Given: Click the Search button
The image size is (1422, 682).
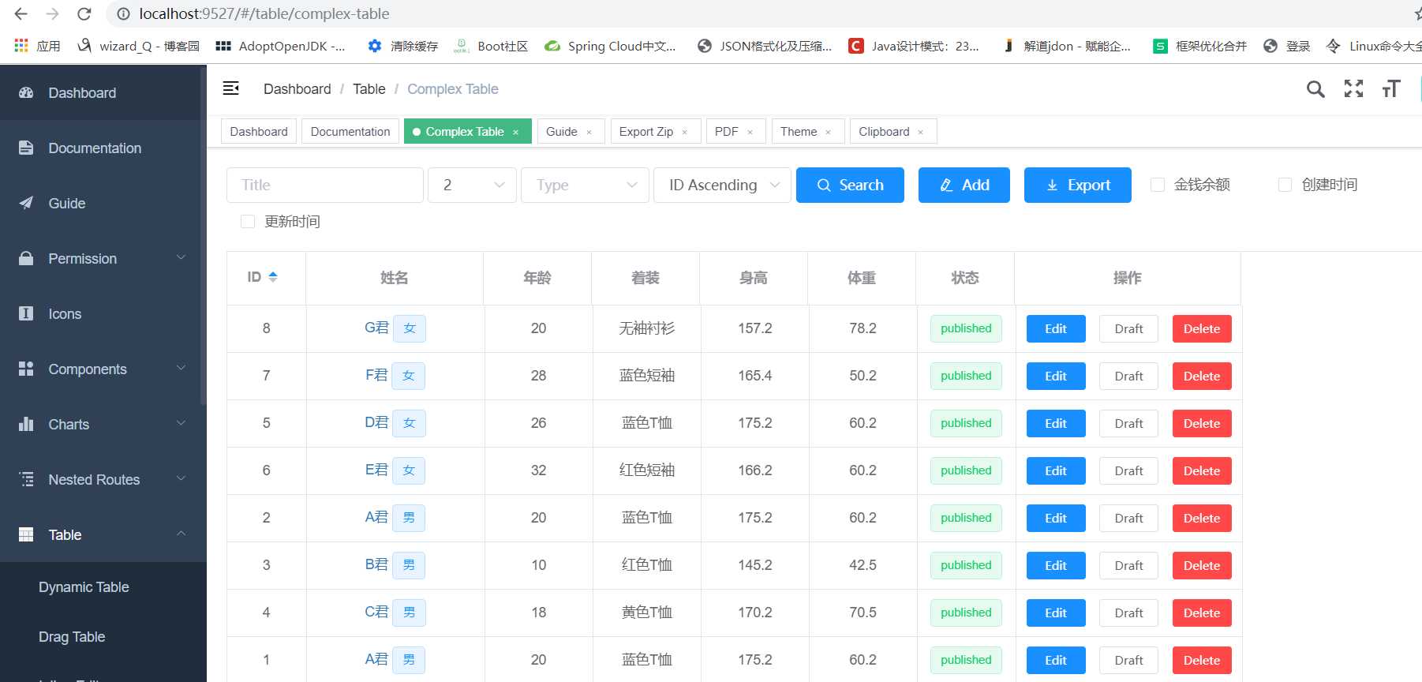Looking at the screenshot, I should pyautogui.click(x=850, y=185).
